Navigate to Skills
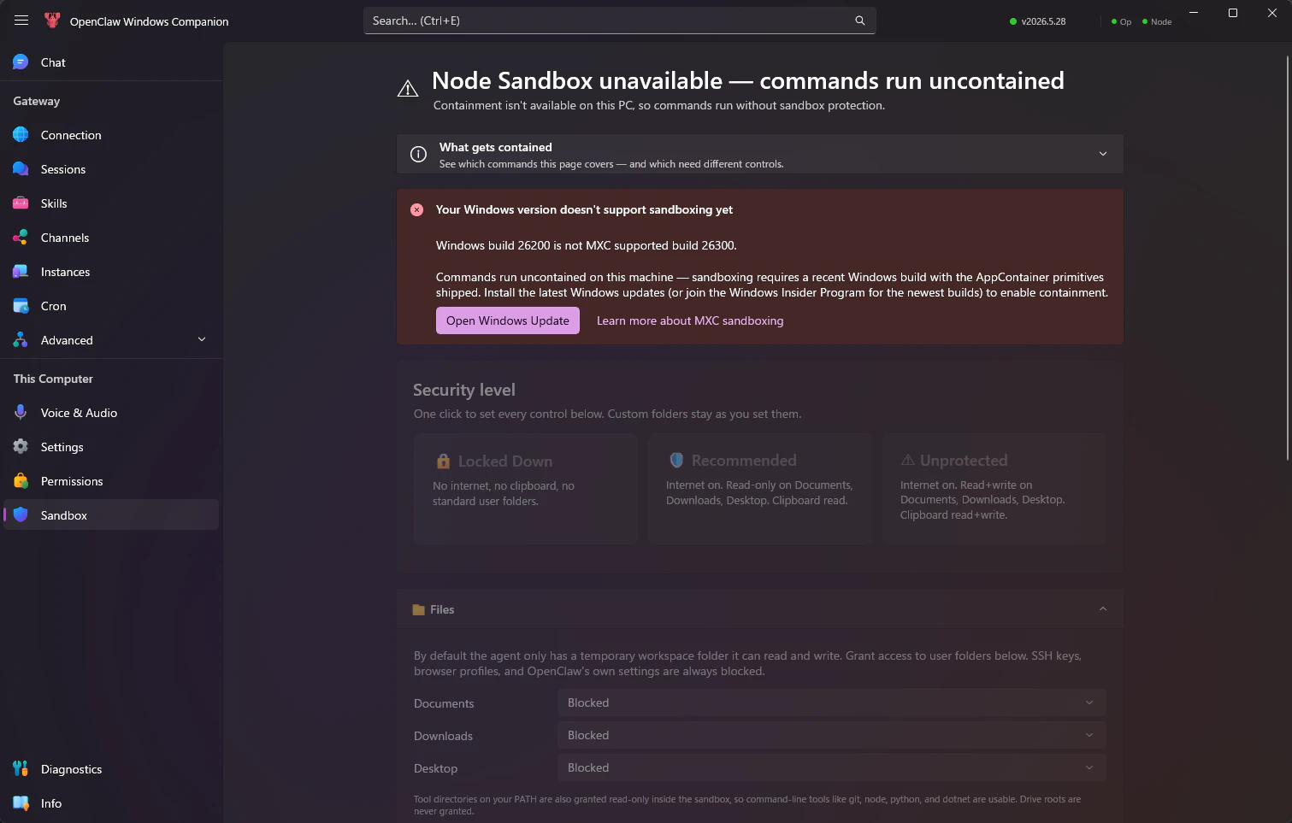 [111, 203]
